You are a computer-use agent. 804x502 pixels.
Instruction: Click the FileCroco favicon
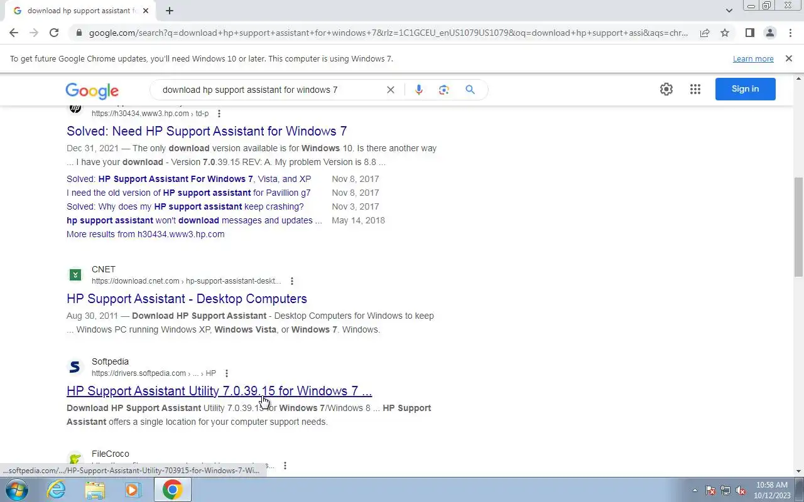tap(75, 459)
